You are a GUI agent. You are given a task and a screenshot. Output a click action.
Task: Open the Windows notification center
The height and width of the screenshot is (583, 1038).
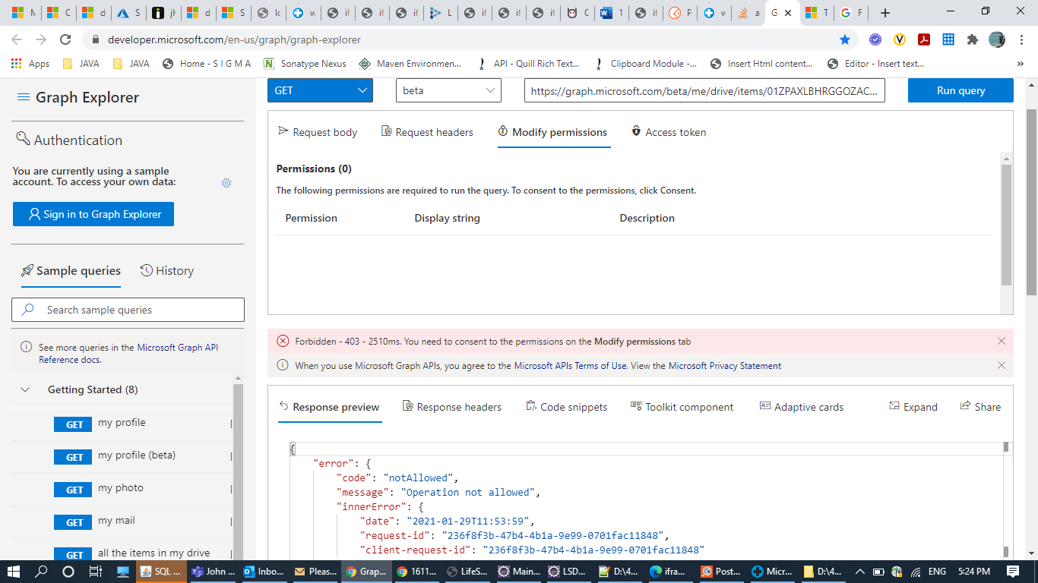1013,572
